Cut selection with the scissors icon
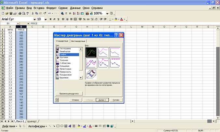 tap(33, 13)
